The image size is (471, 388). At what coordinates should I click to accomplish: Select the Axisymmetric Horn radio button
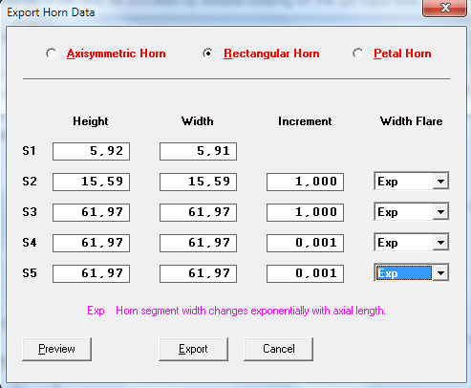tap(52, 54)
